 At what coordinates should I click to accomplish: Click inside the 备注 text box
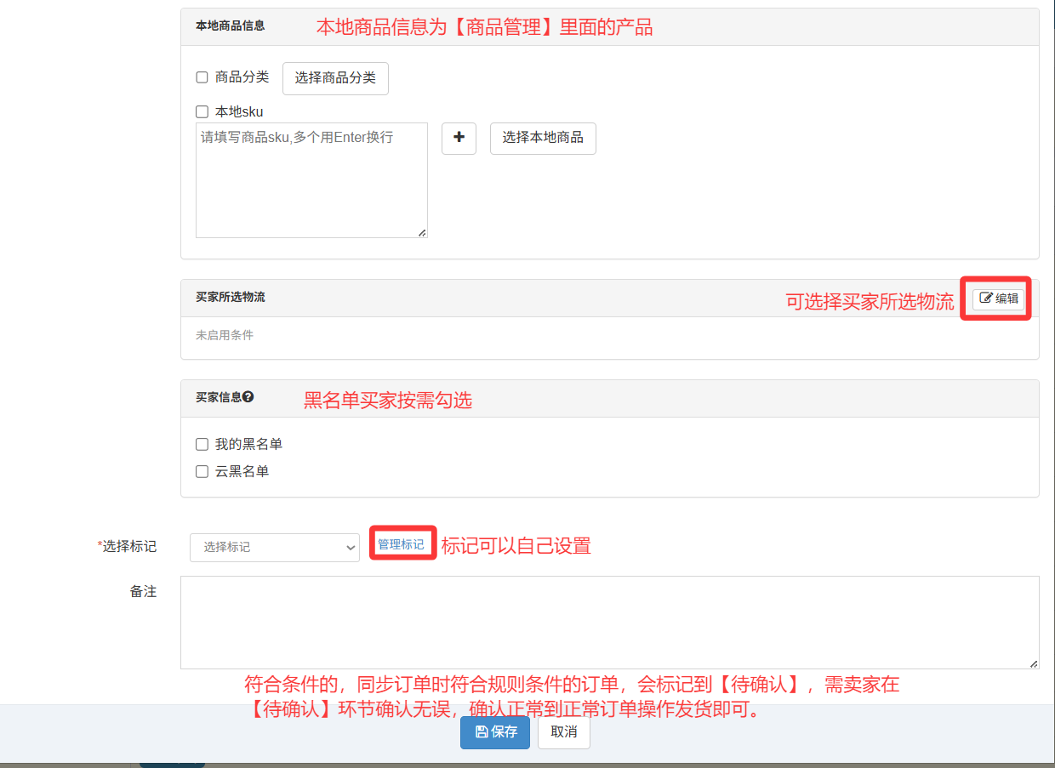coord(609,623)
